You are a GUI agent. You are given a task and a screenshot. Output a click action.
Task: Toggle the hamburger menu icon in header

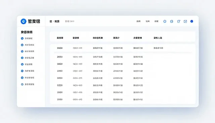click(51, 21)
